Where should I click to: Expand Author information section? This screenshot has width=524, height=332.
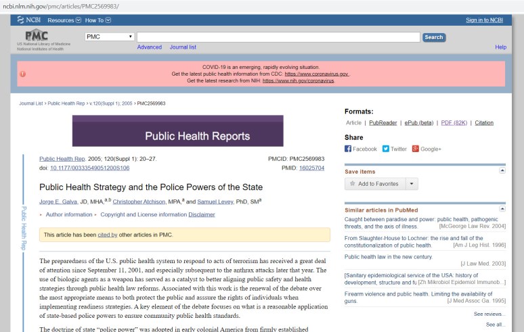coord(68,214)
